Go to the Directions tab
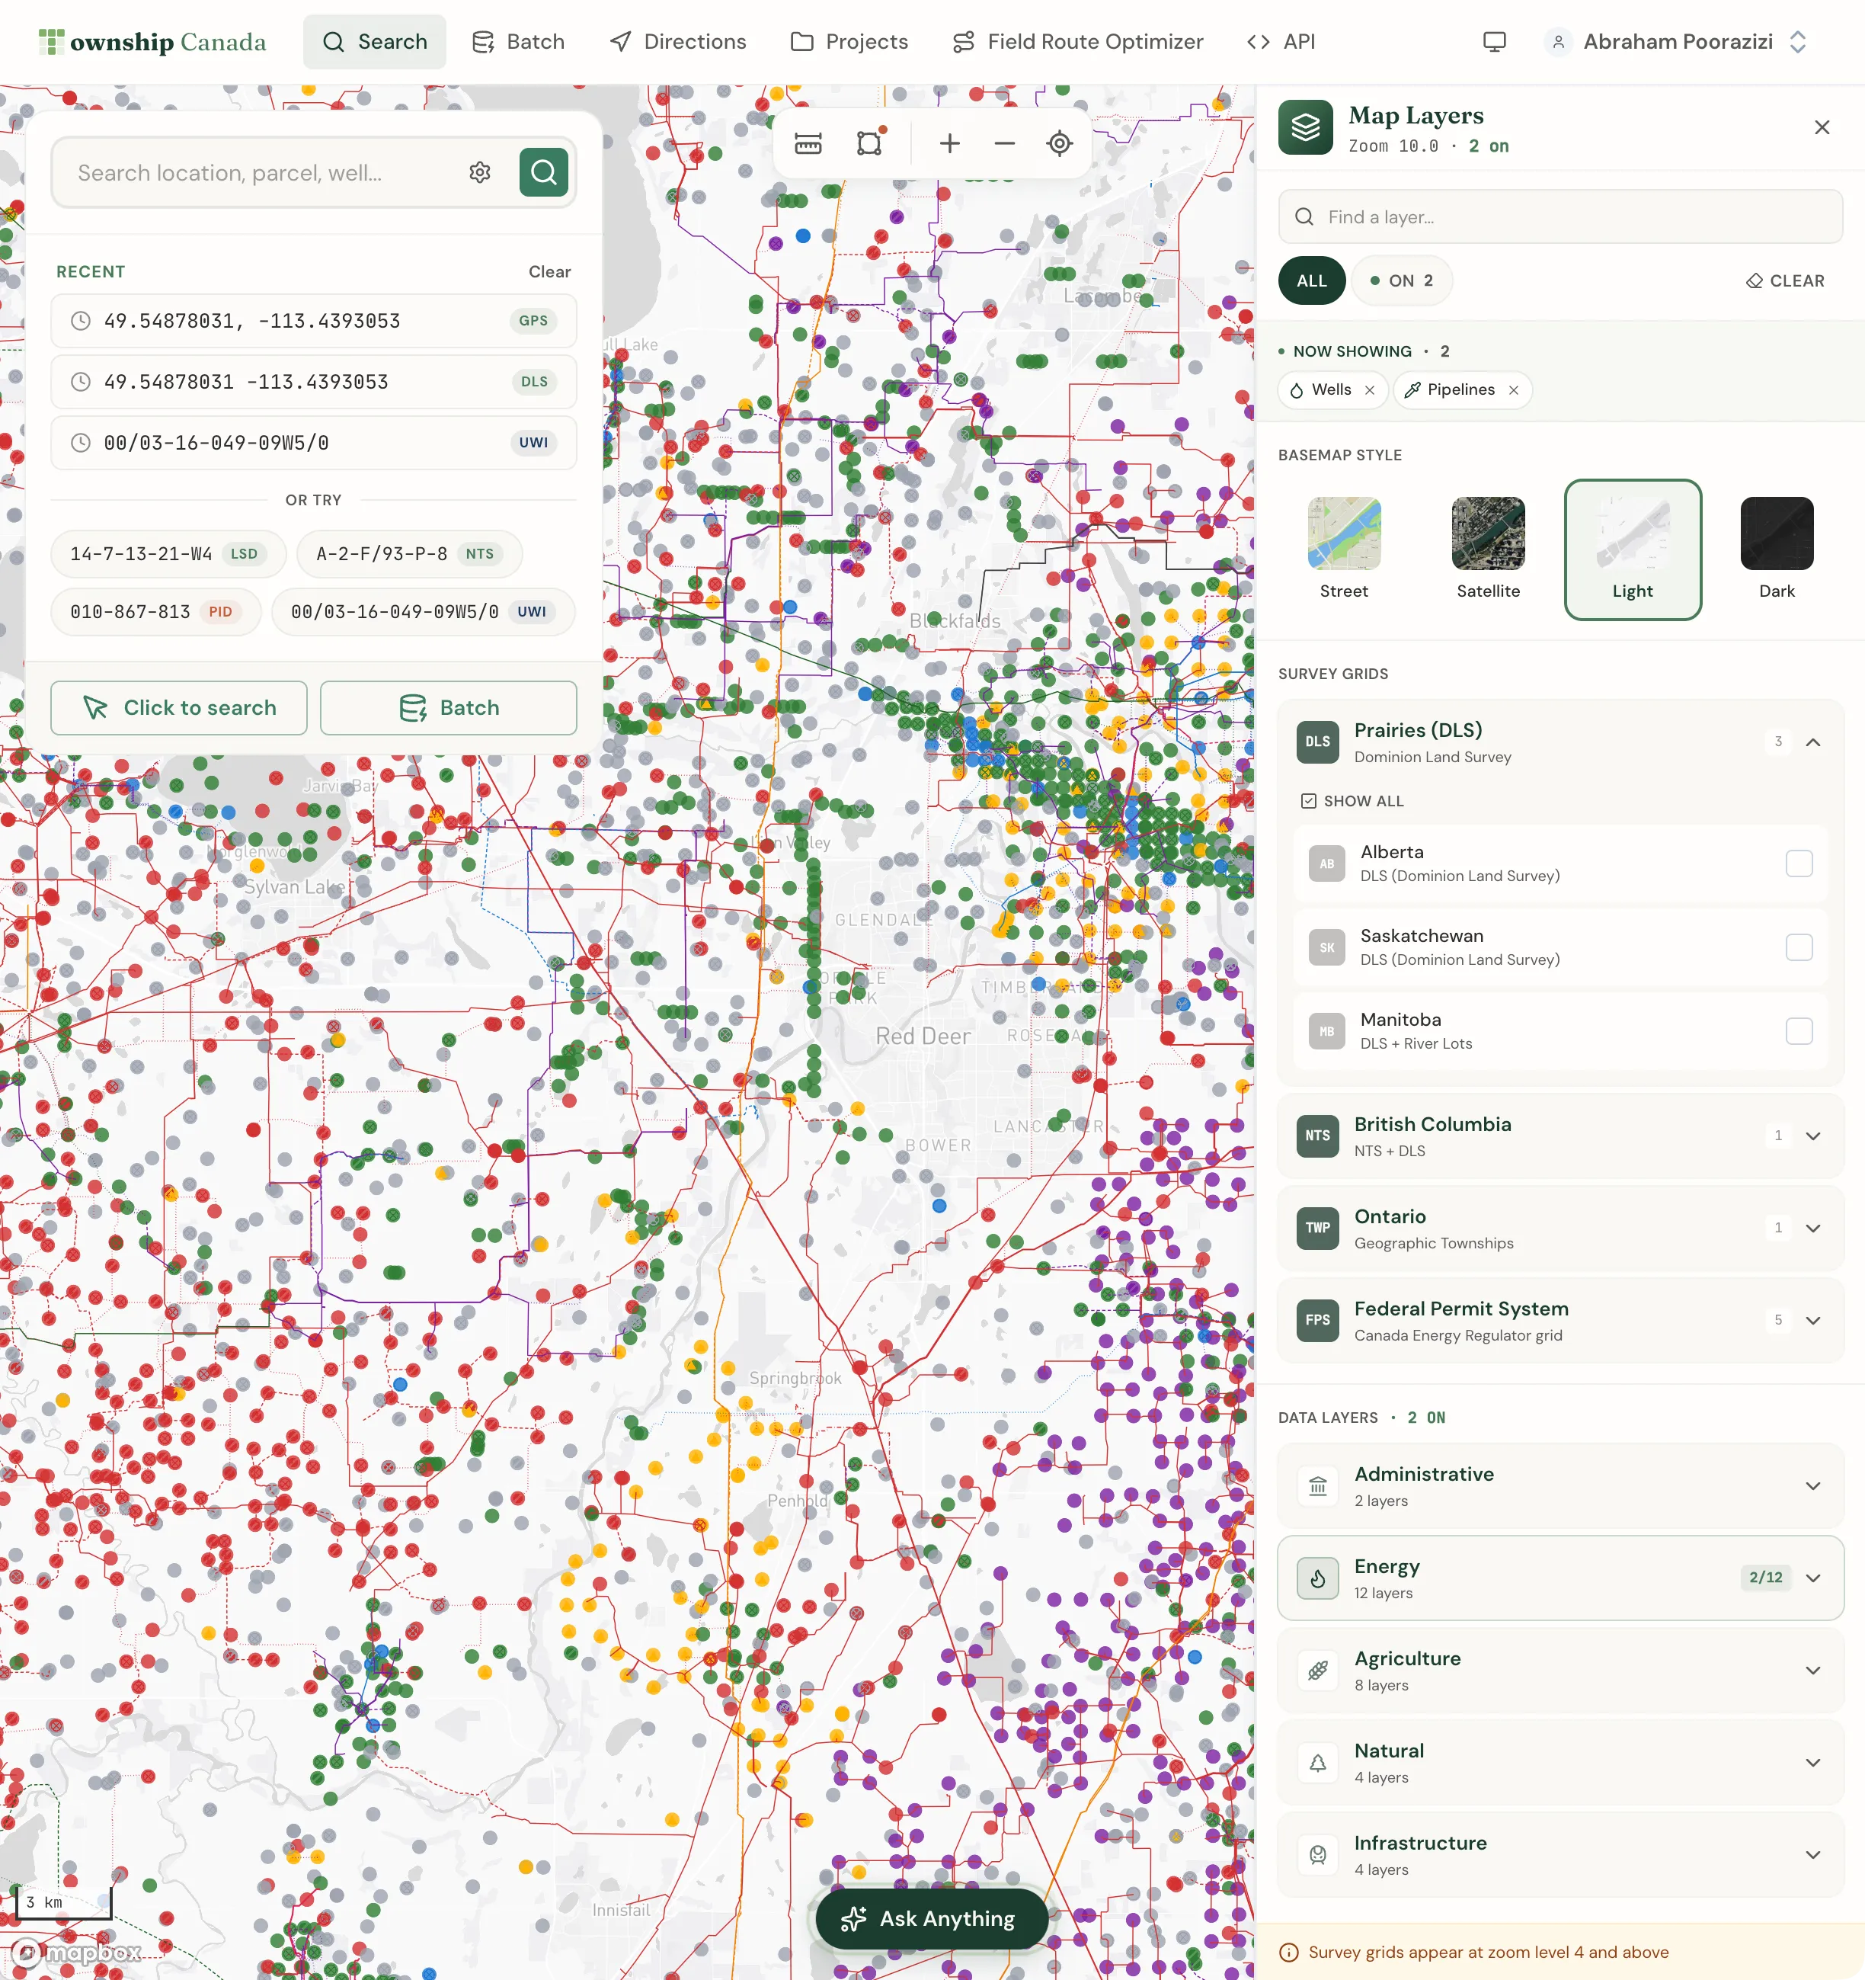The image size is (1865, 1980). (x=678, y=42)
